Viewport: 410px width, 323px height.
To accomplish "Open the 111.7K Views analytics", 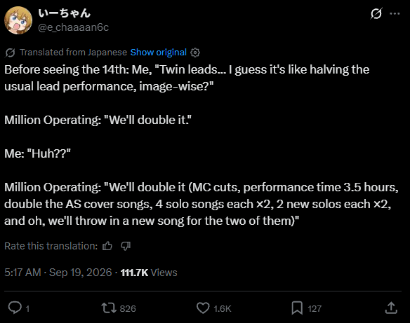I will tap(149, 273).
